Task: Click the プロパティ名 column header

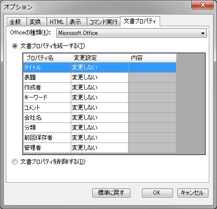Action: [47, 58]
